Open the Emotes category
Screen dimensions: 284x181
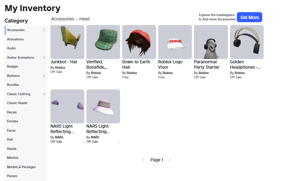pyautogui.click(x=26, y=121)
